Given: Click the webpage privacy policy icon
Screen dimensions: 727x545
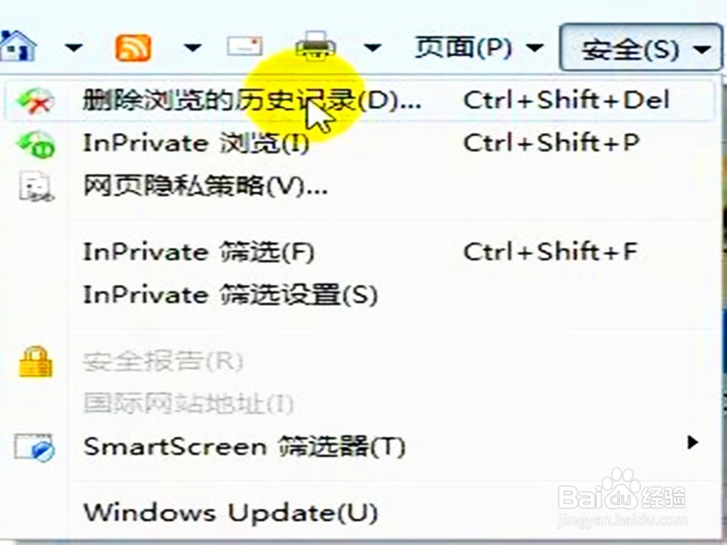Looking at the screenshot, I should click(35, 187).
